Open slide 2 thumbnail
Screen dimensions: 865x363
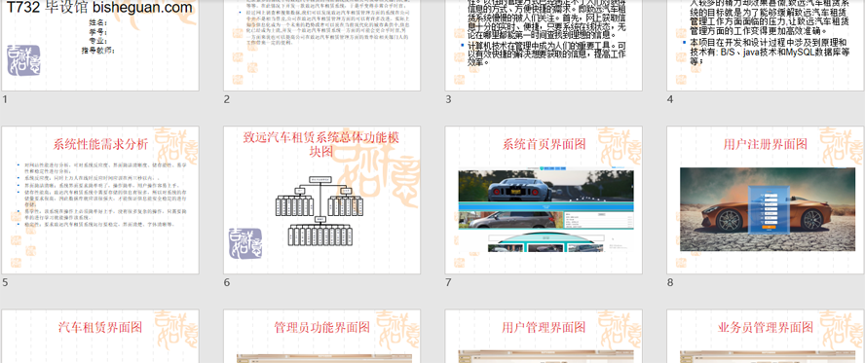[321, 45]
